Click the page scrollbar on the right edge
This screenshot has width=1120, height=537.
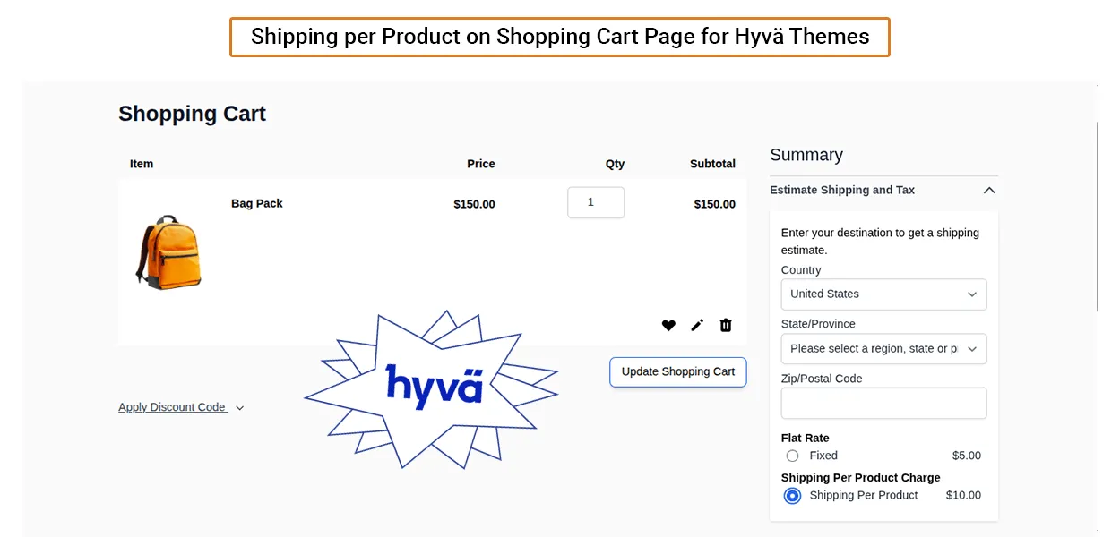1098,215
